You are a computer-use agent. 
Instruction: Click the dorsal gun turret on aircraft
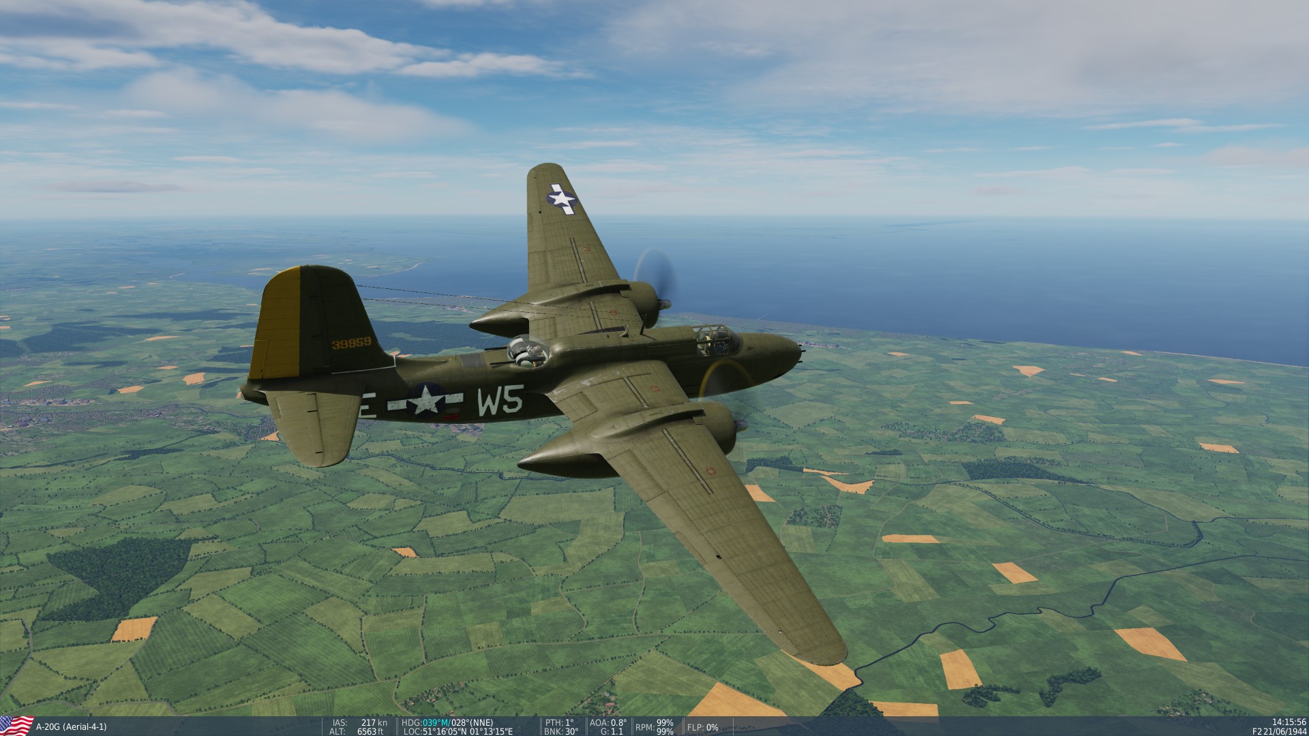click(x=528, y=352)
